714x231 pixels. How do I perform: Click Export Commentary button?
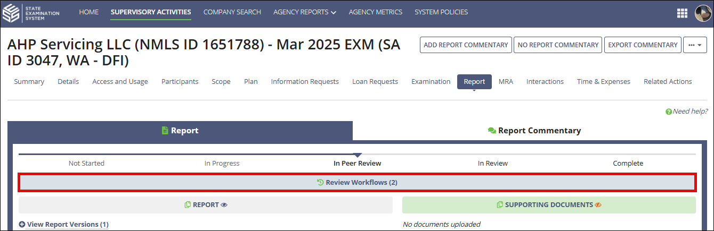click(643, 45)
